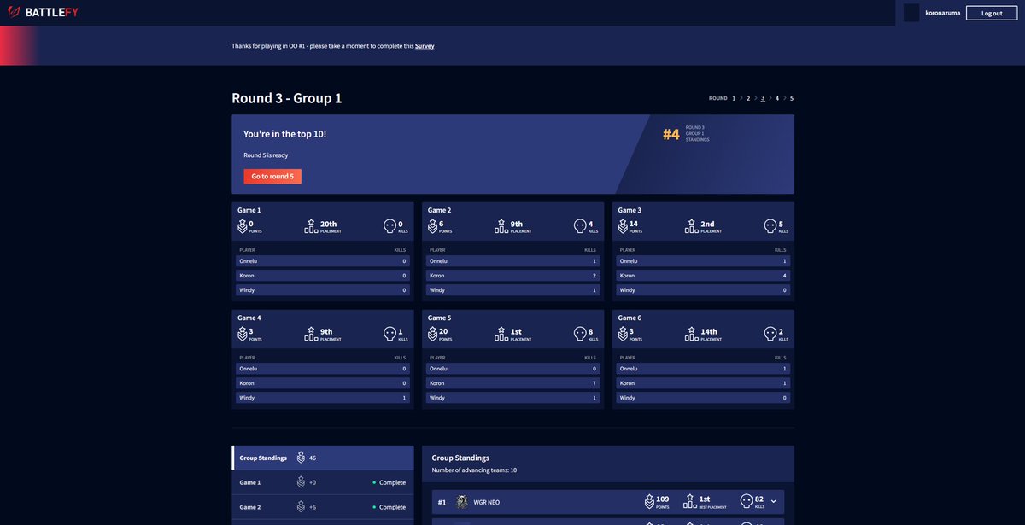Select Game 2 in the sidebar list
This screenshot has height=525, width=1025.
(323, 507)
